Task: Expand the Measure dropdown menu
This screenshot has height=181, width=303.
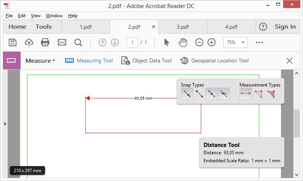Action: (40, 61)
